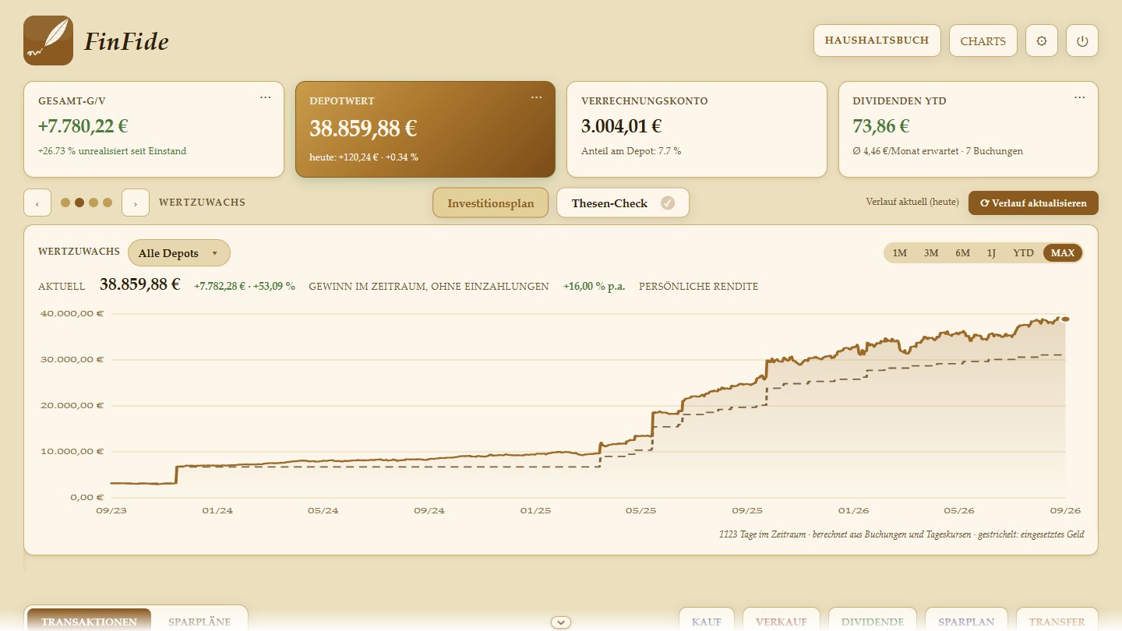Open the Gesamt-G/V card options menu
The image size is (1122, 631).
[x=266, y=97]
